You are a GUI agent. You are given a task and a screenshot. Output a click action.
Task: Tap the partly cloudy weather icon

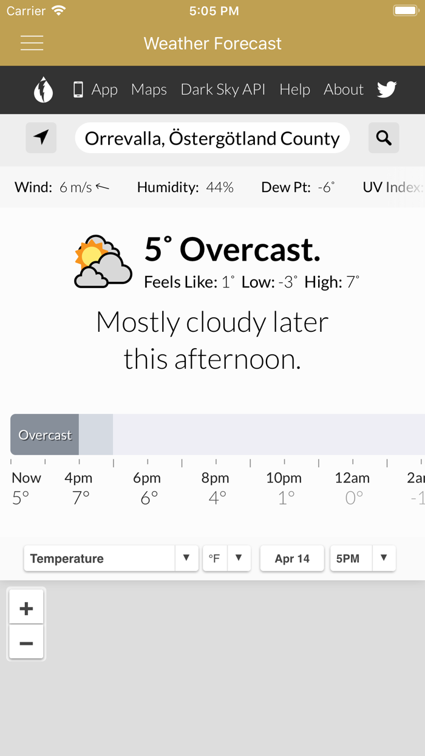click(103, 262)
